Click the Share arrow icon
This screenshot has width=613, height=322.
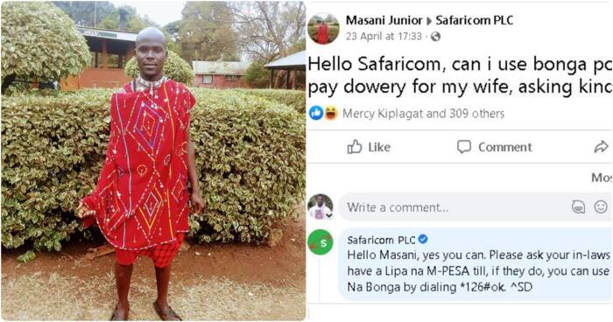[x=601, y=147]
